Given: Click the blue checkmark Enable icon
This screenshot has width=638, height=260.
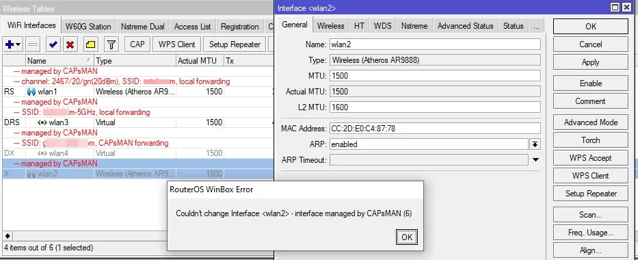Looking at the screenshot, I should click(53, 44).
